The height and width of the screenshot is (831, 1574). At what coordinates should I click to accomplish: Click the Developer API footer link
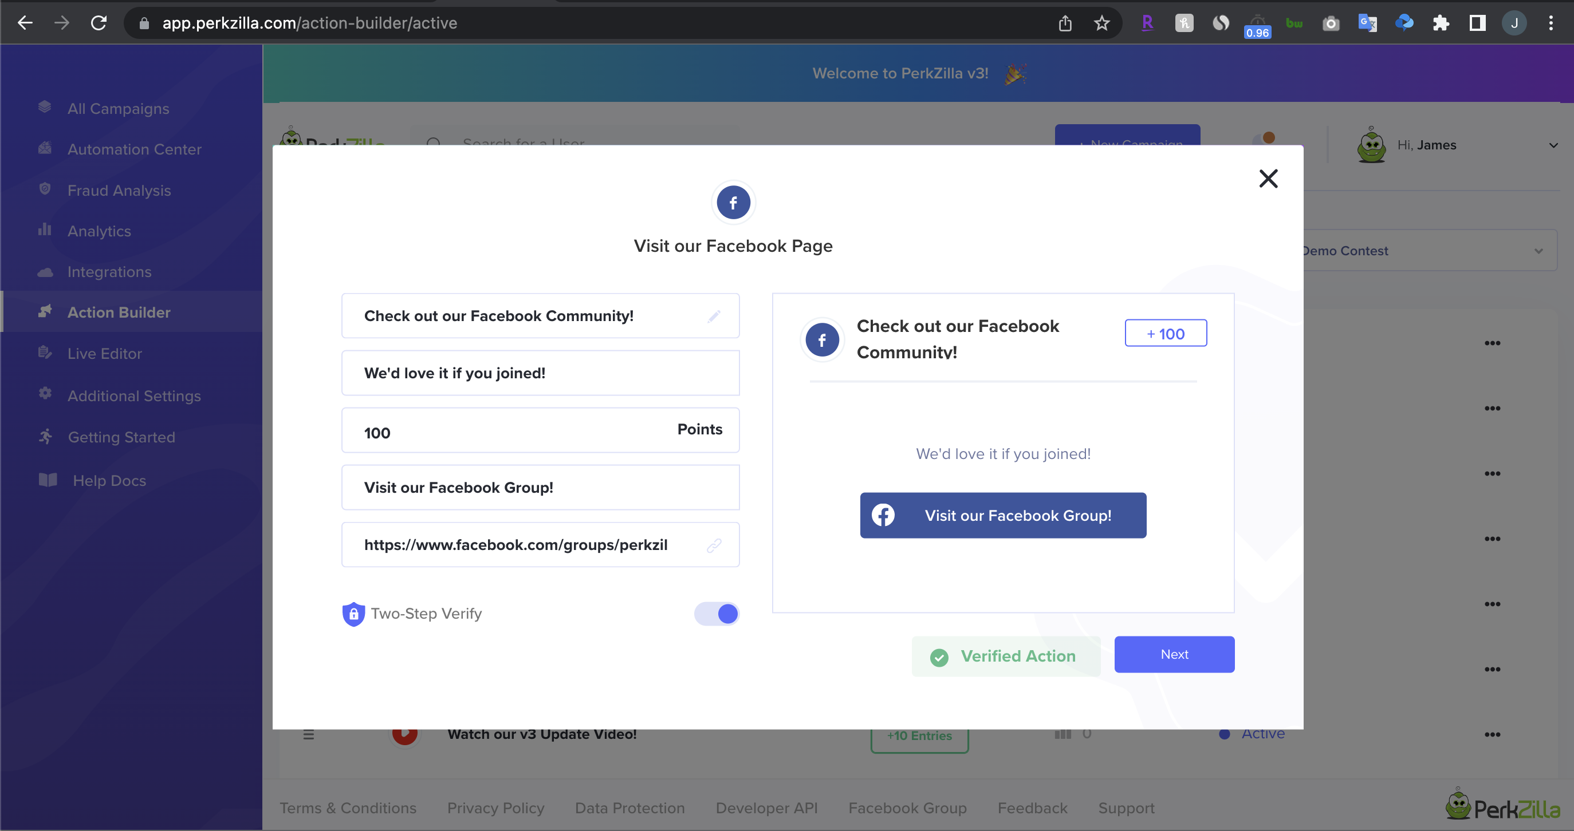tap(766, 808)
